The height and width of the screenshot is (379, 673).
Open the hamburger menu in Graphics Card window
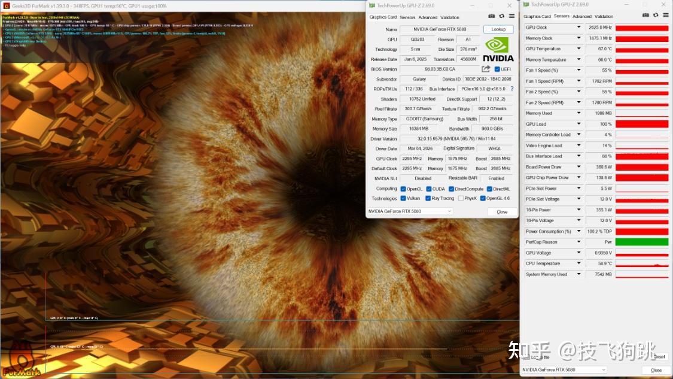[x=511, y=16]
